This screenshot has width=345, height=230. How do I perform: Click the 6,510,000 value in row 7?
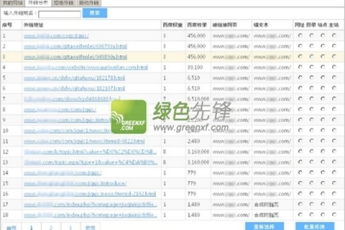(198, 99)
